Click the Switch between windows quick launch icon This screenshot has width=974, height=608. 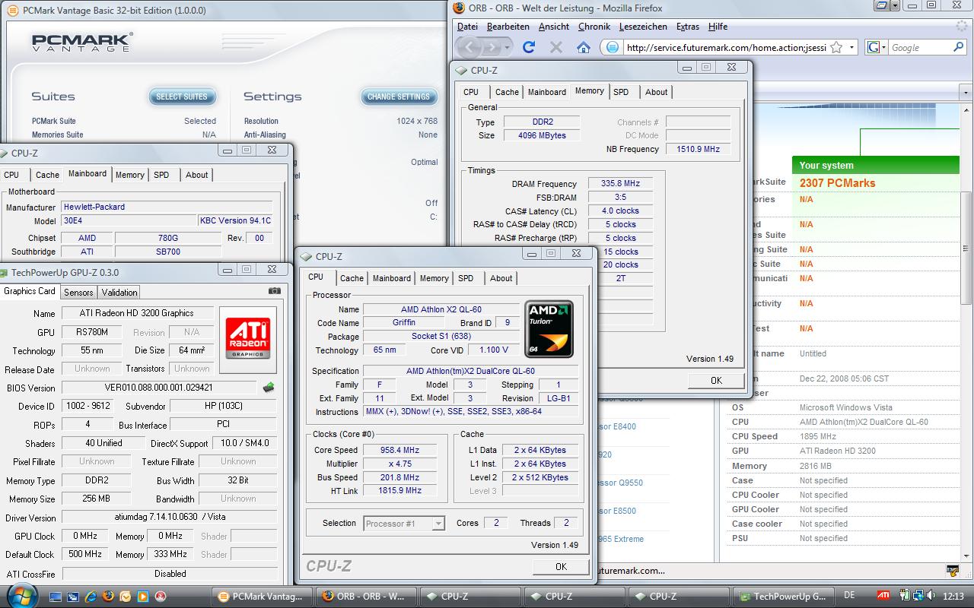(75, 597)
